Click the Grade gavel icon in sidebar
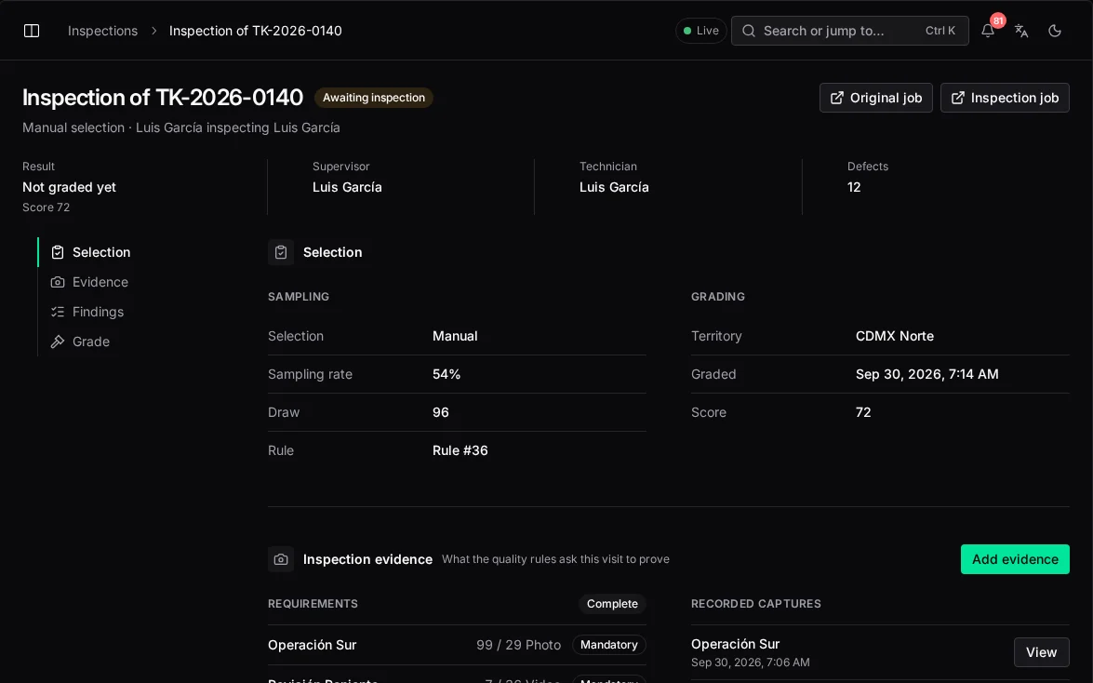The height and width of the screenshot is (683, 1093). pyautogui.click(x=57, y=341)
